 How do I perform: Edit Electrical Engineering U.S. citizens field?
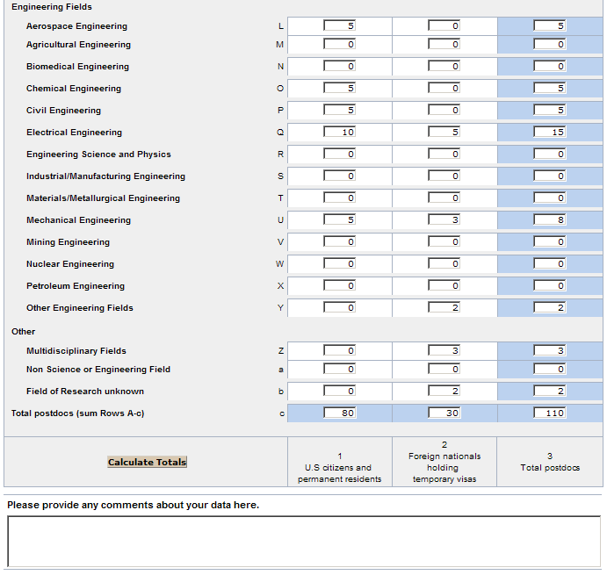[x=339, y=133]
